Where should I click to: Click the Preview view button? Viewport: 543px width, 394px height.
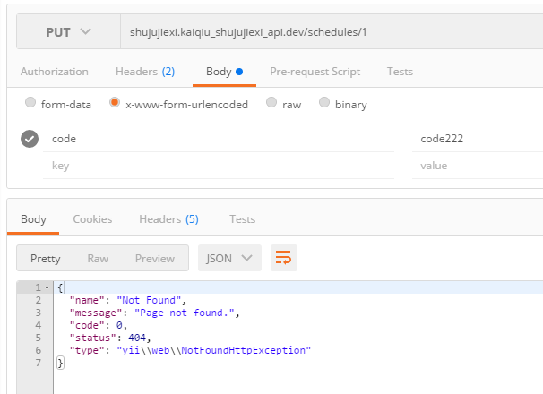point(154,258)
